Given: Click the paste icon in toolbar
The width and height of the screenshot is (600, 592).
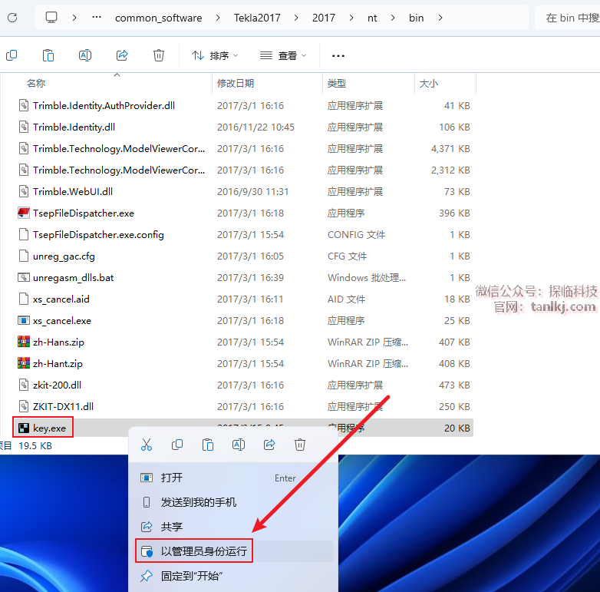Looking at the screenshot, I should [x=48, y=55].
